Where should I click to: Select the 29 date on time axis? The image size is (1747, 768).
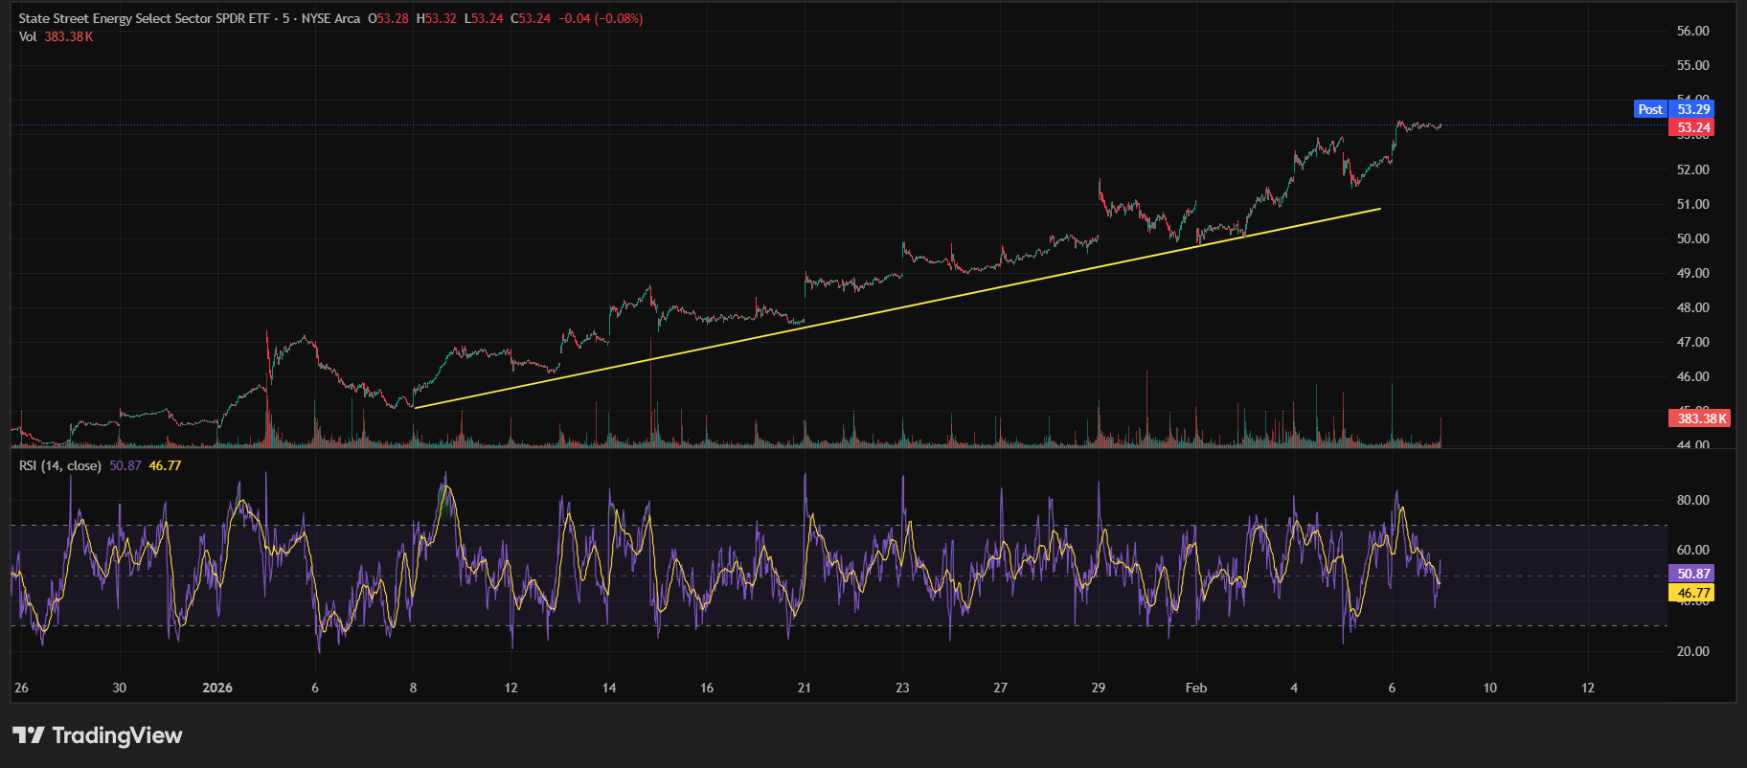coord(1098,688)
